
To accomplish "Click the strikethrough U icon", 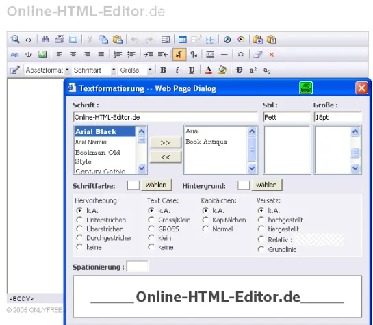I will (x=239, y=70).
